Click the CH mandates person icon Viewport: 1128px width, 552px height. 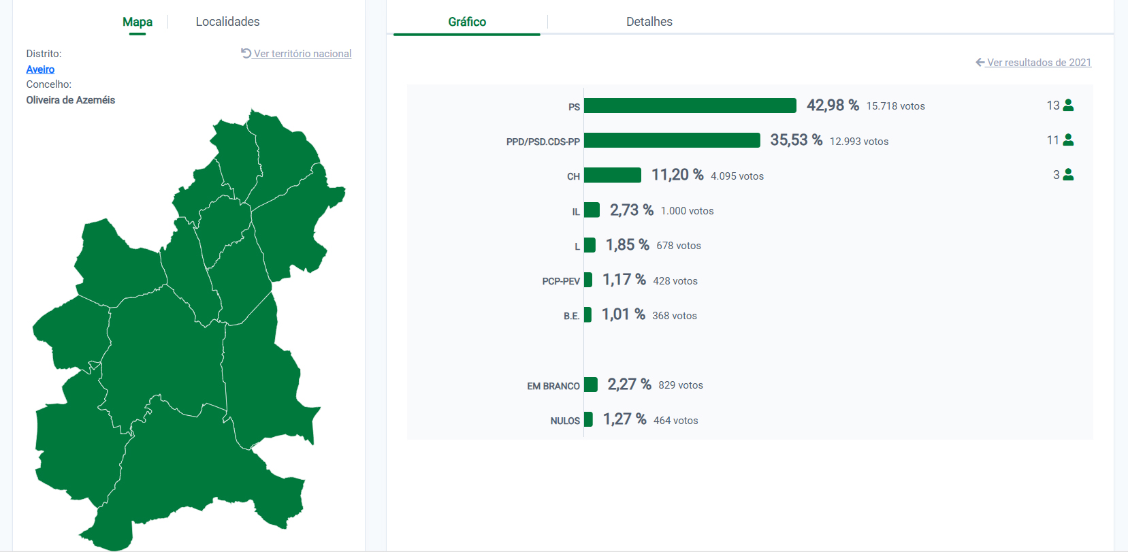[1068, 175]
